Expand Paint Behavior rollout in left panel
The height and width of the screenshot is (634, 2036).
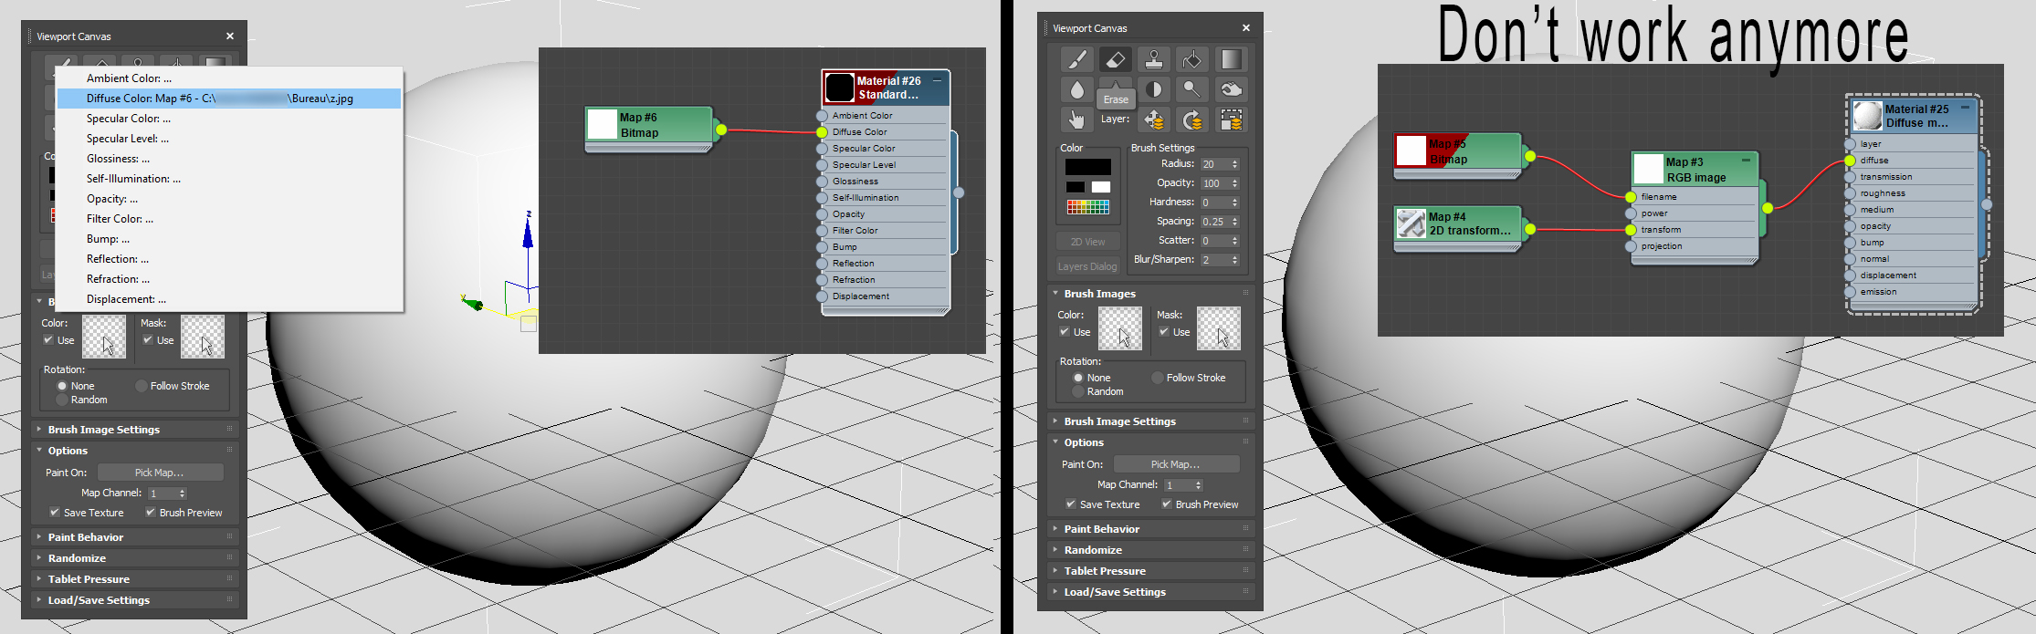coord(134,537)
